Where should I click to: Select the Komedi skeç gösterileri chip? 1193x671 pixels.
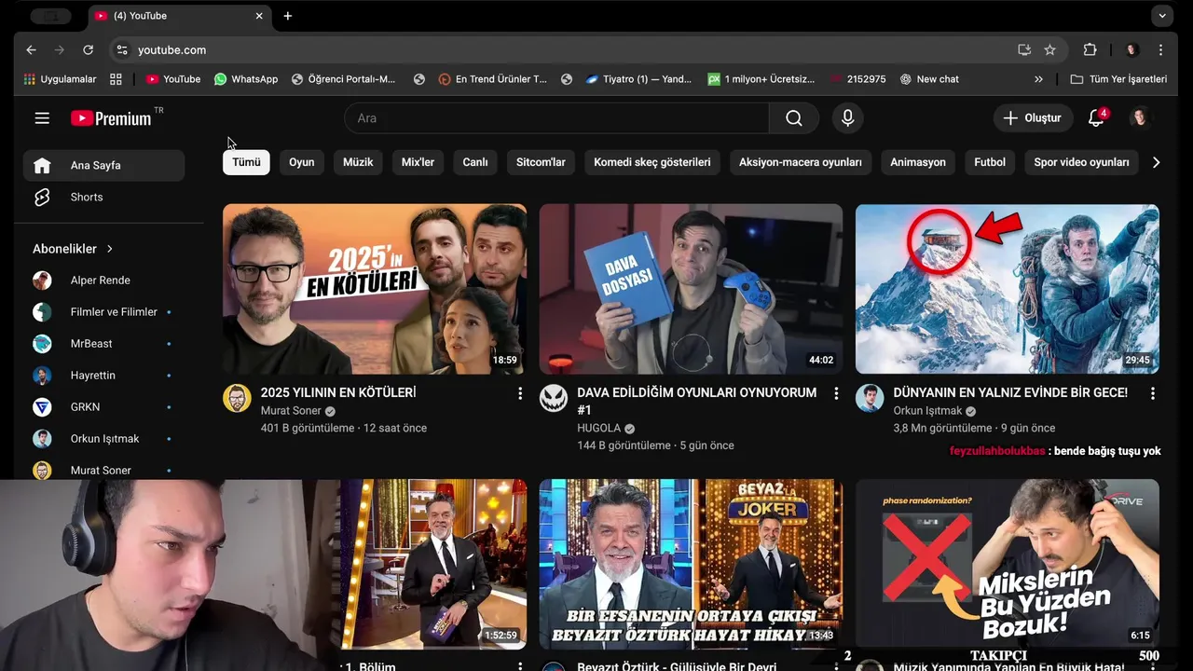tap(652, 162)
